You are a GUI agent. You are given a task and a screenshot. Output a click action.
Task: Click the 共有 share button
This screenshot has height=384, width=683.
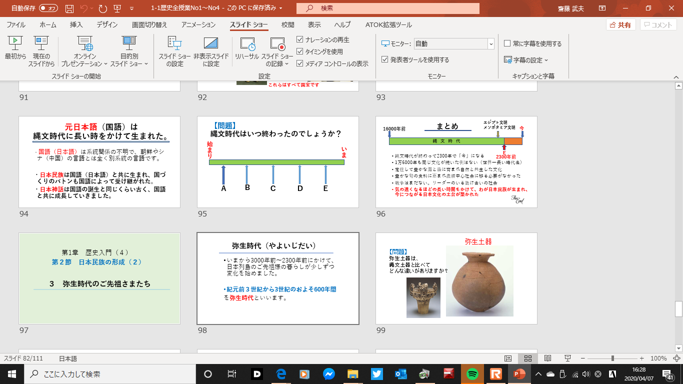620,25
